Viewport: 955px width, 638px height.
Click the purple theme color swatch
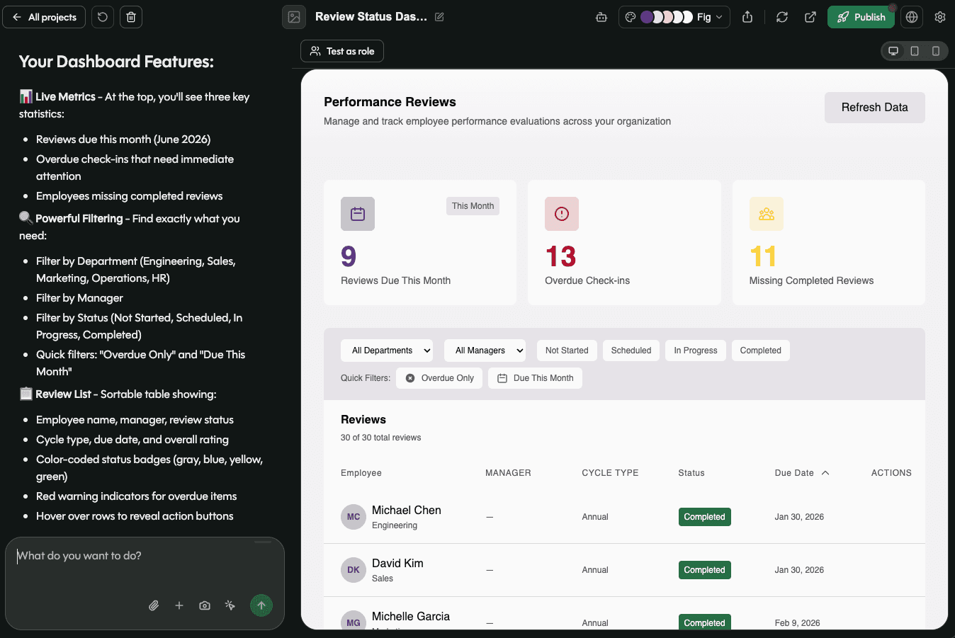pyautogui.click(x=647, y=17)
